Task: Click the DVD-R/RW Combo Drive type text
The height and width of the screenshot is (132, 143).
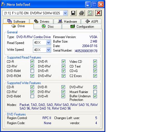Action: 34,37
